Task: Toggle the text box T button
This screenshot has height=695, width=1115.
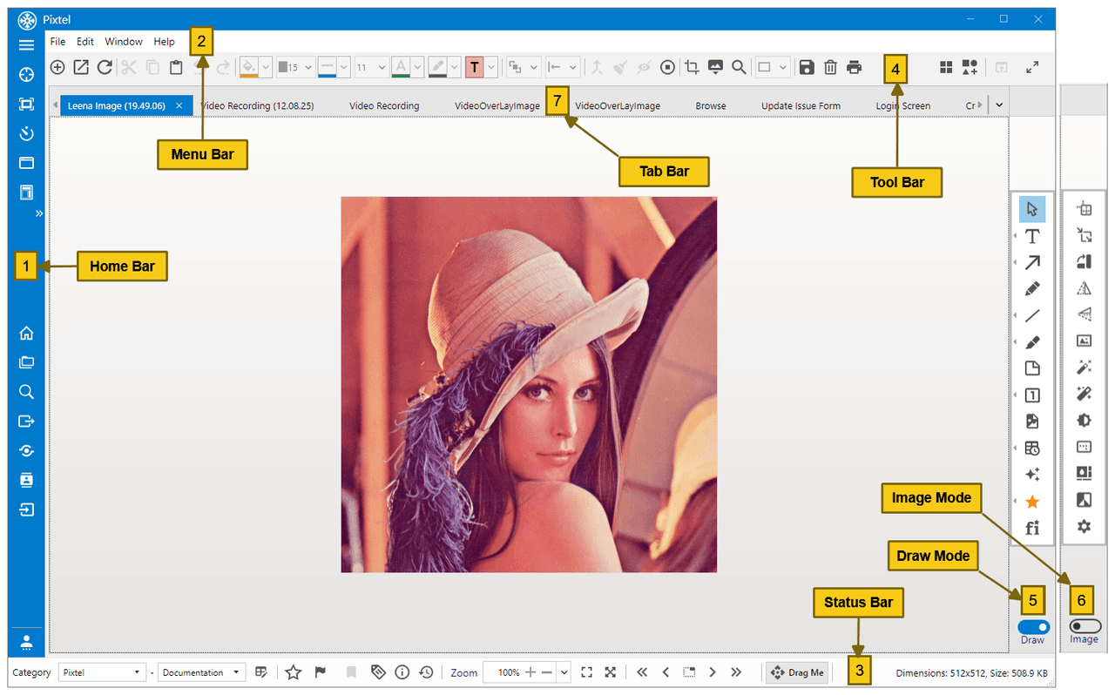Action: coord(474,67)
